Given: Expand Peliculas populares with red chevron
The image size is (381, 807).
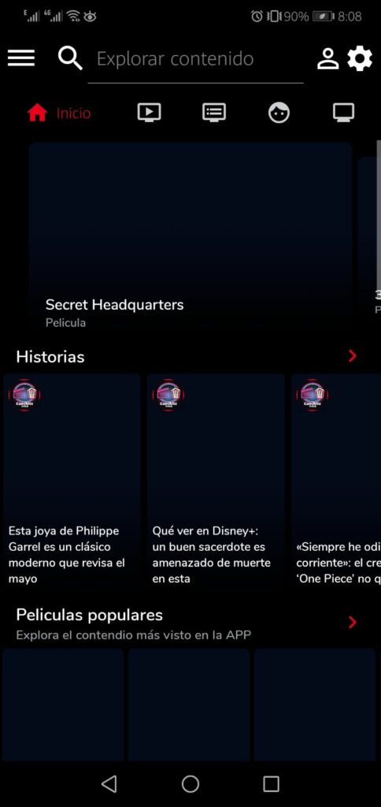Looking at the screenshot, I should click(x=352, y=623).
